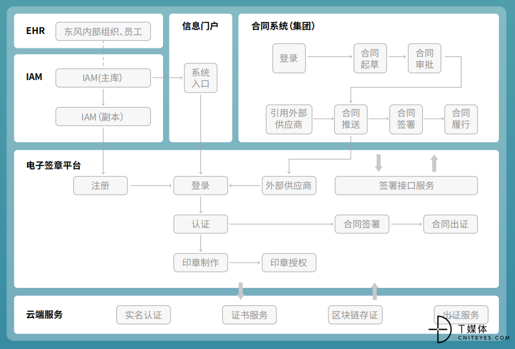Click the 信息门户 heading
The width and height of the screenshot is (515, 349).
200,26
